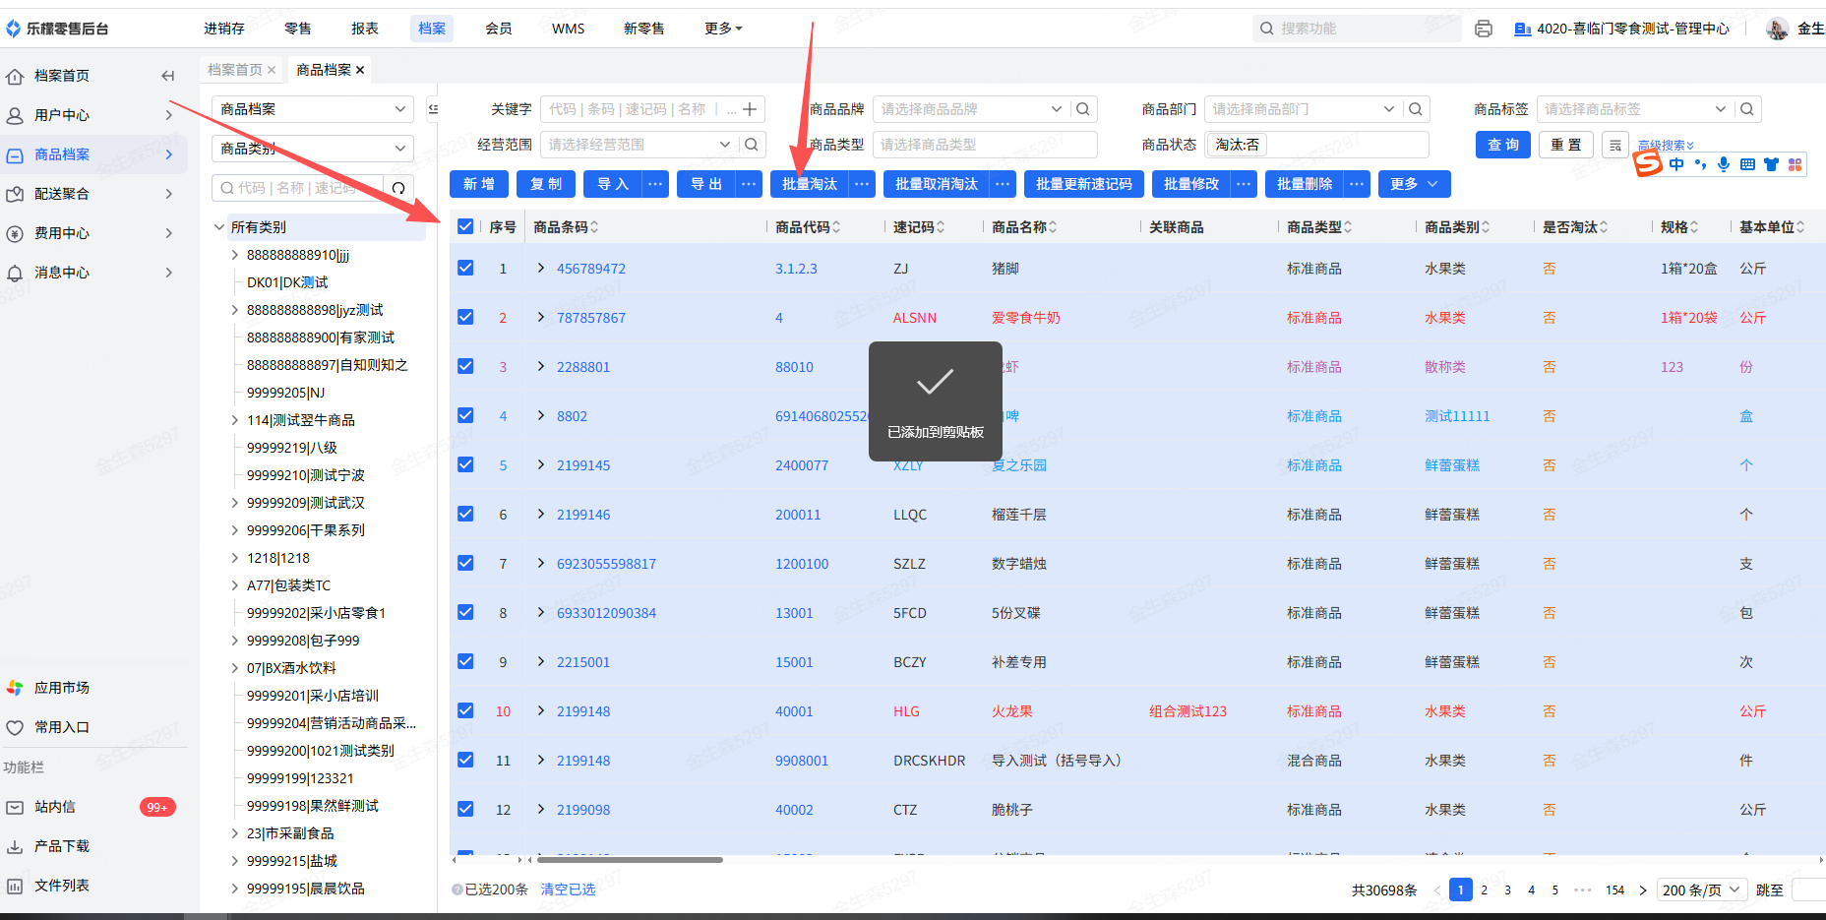1826x920 pixels.
Task: Uncheck the checkbox for row 榴莲千层
Action: [466, 514]
